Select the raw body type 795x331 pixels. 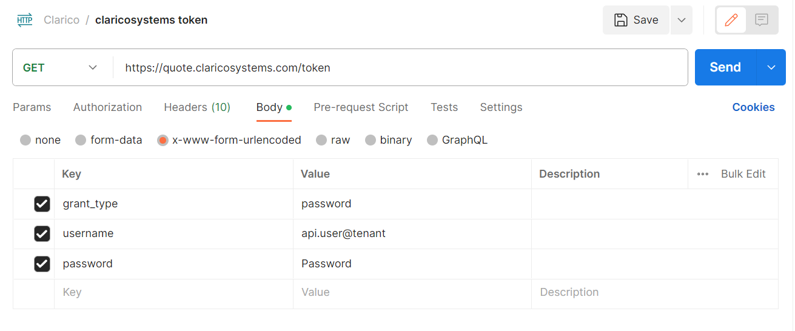321,140
